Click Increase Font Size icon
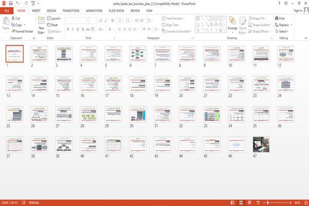 click(x=101, y=20)
